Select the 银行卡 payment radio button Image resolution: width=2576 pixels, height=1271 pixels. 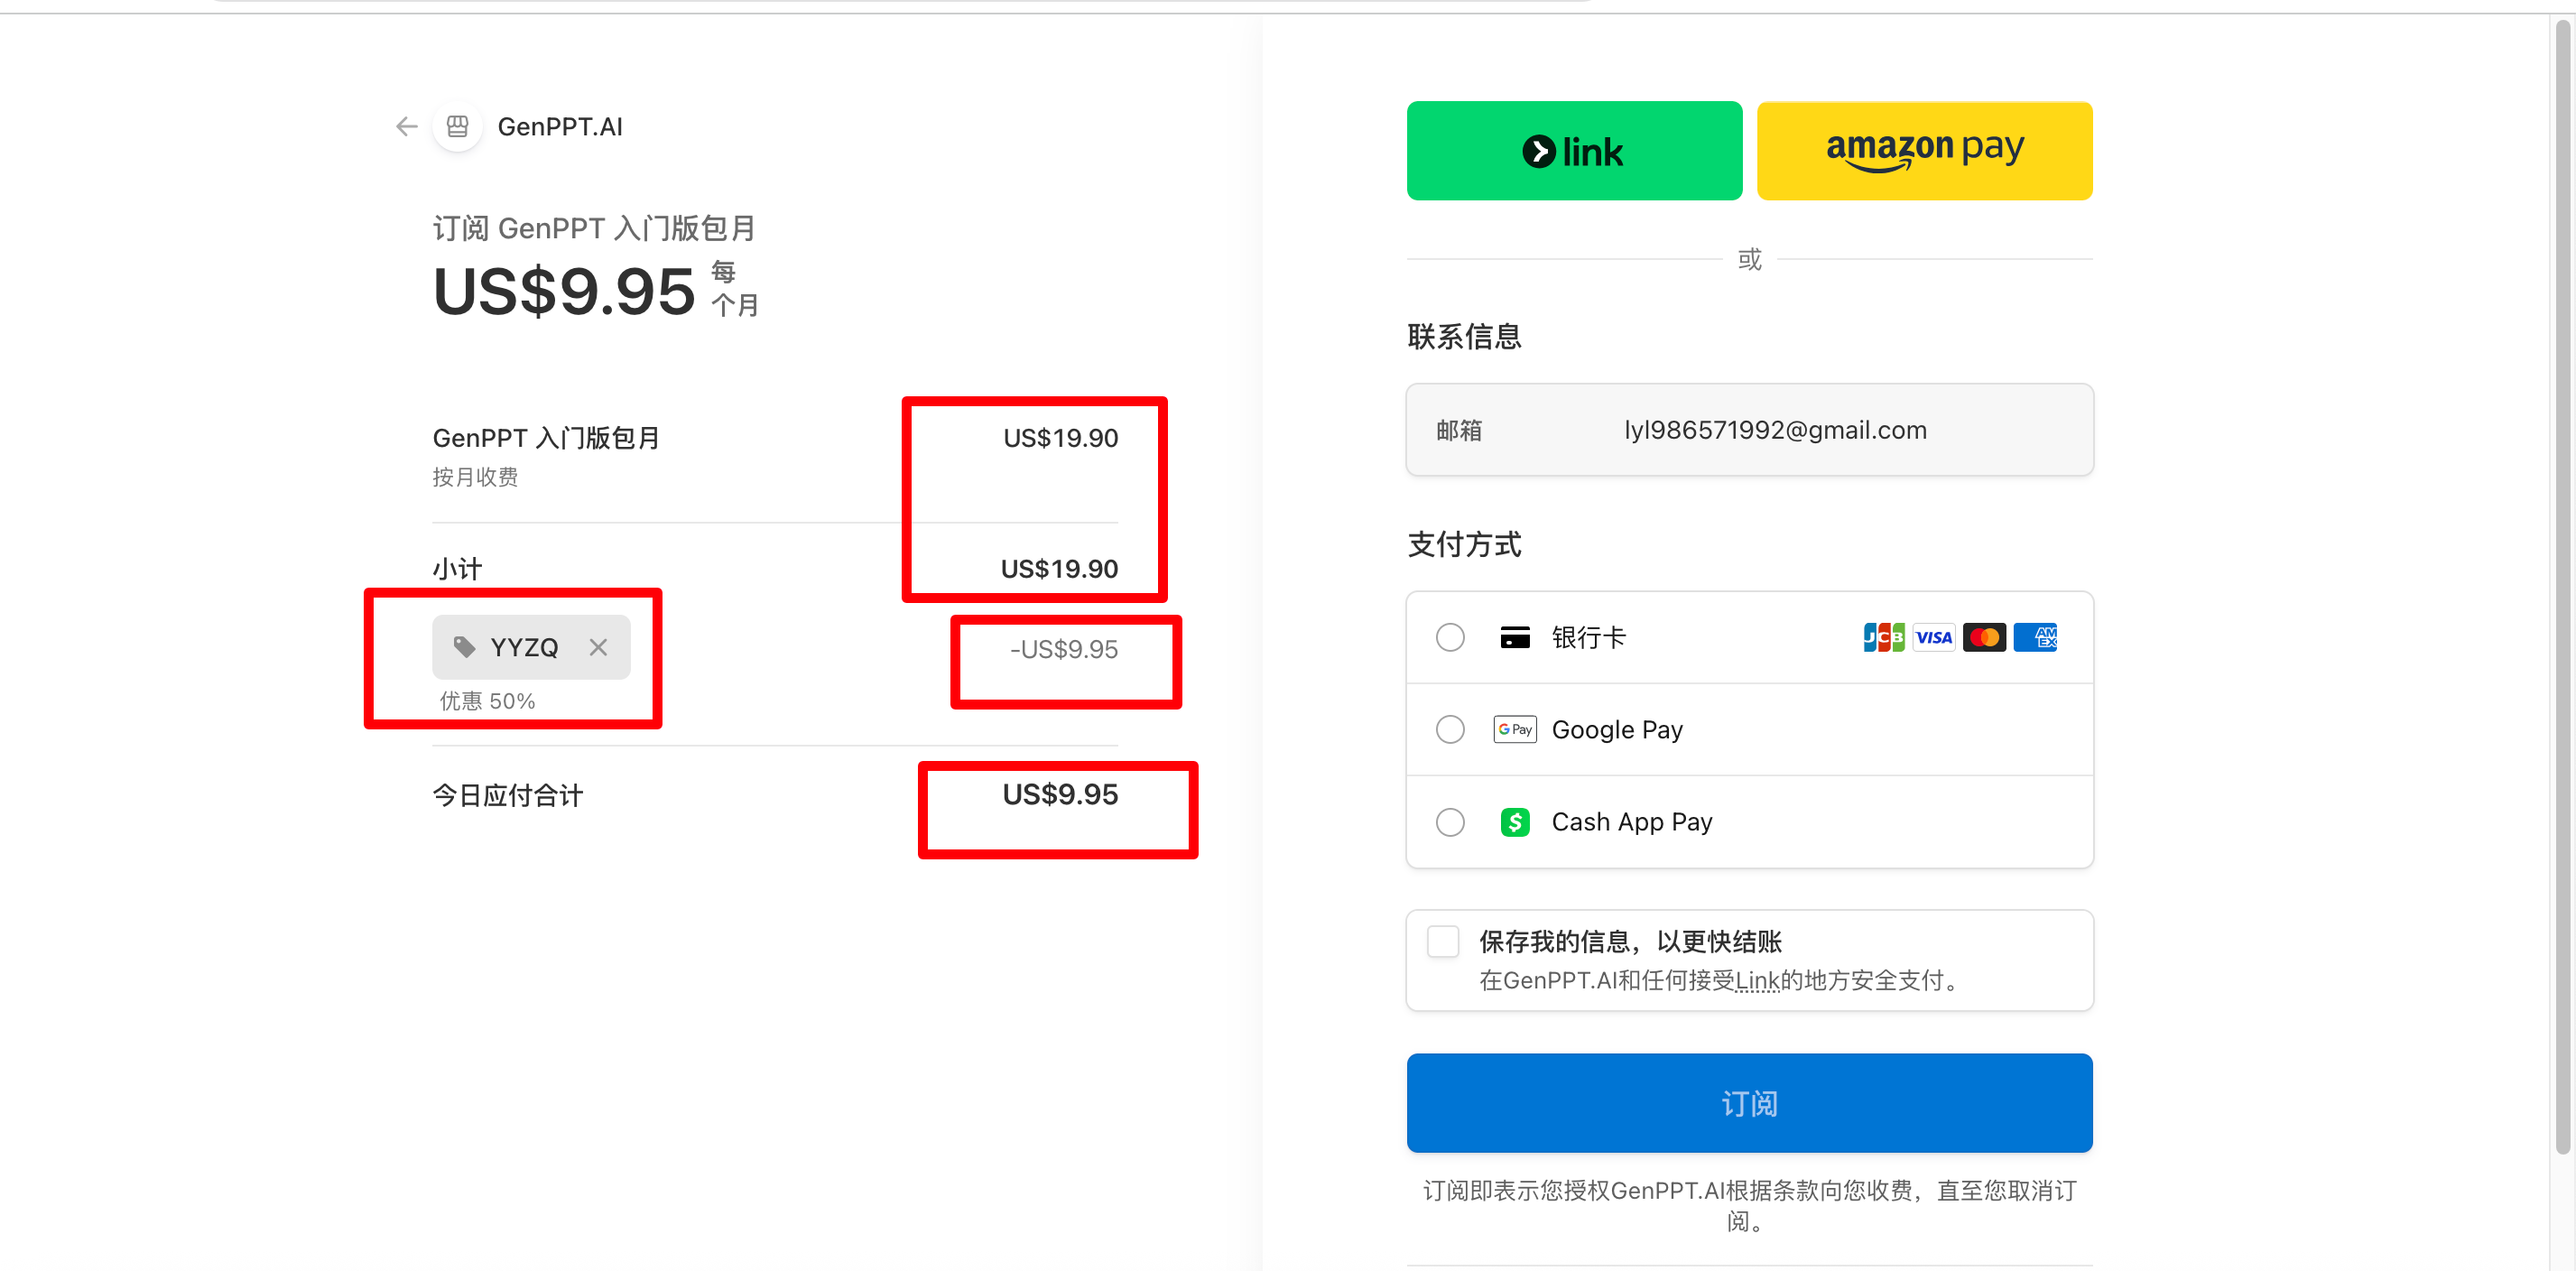[1450, 637]
